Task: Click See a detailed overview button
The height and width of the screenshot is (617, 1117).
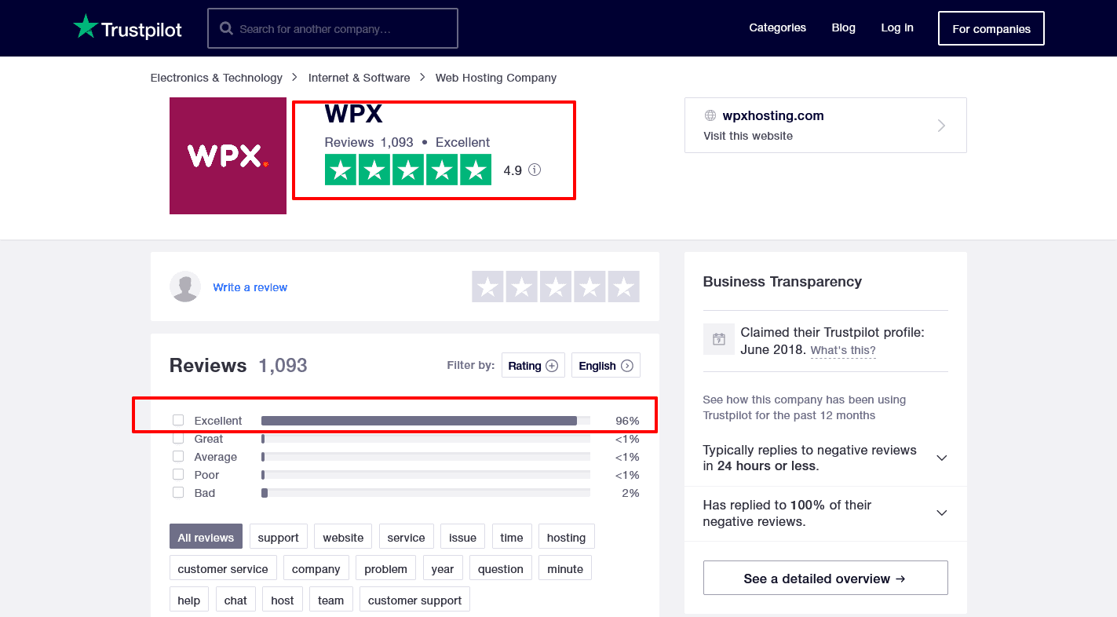Action: [x=826, y=579]
